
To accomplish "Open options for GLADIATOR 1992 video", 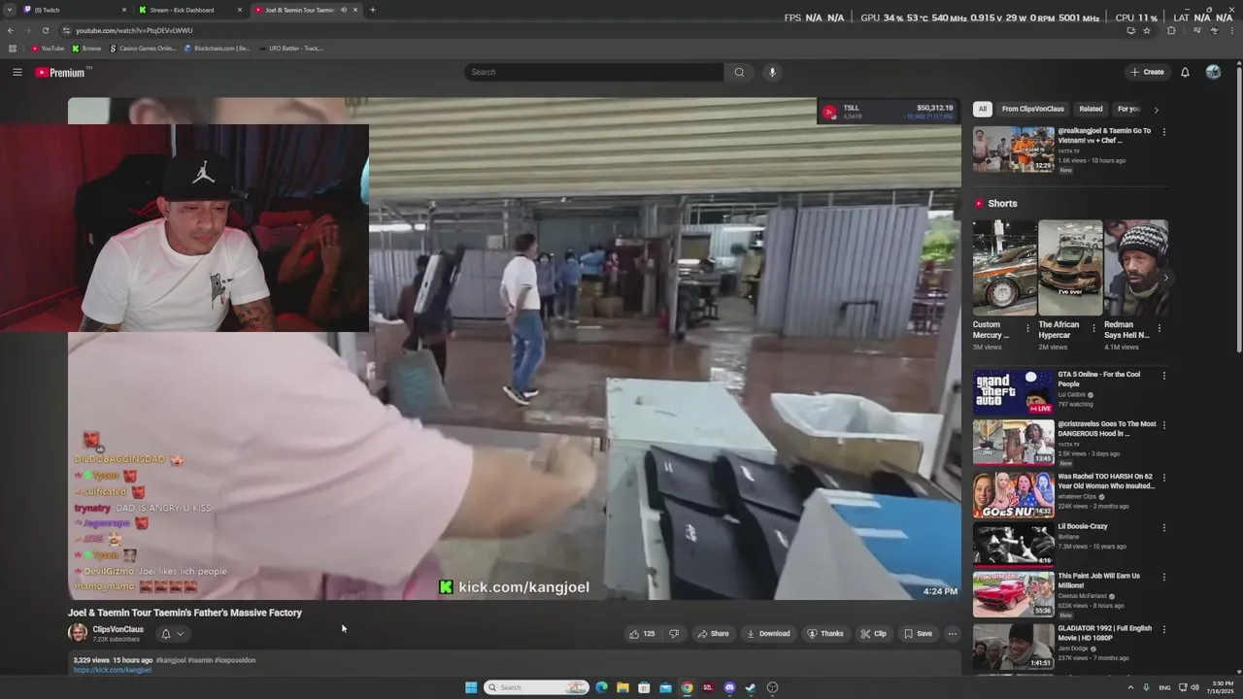I will click(1164, 630).
